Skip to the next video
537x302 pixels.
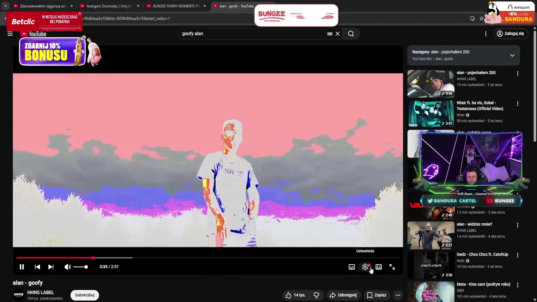point(51,267)
